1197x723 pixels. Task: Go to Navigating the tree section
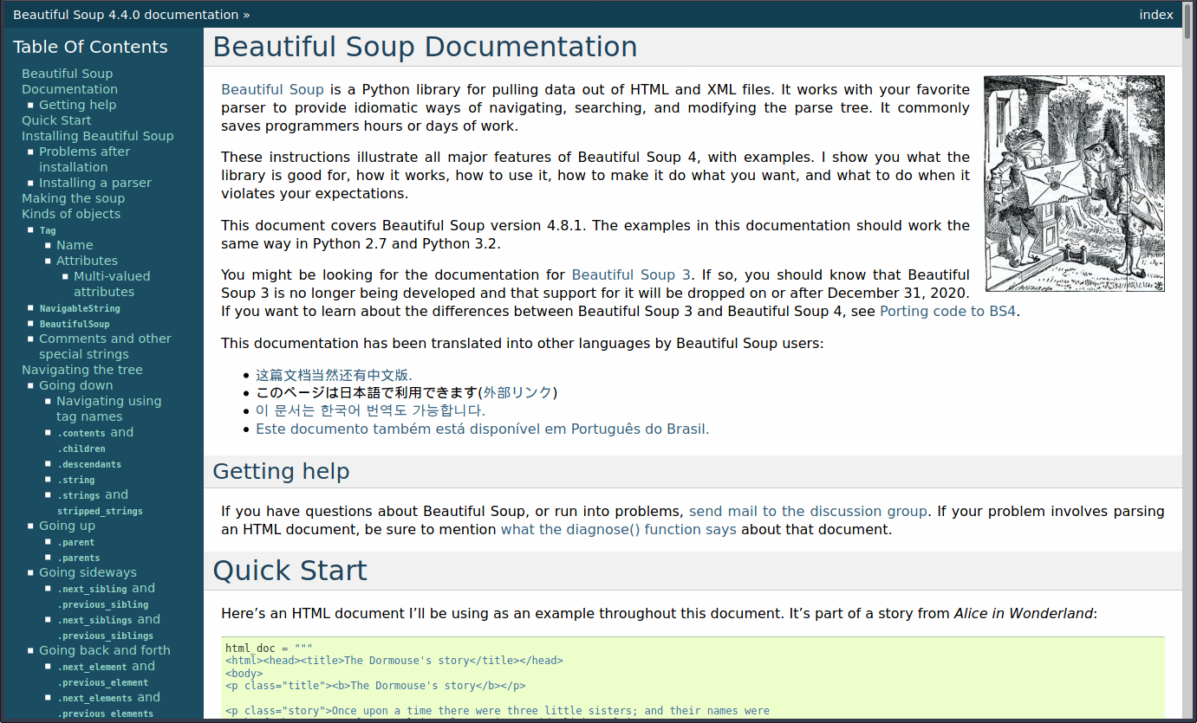(x=82, y=370)
